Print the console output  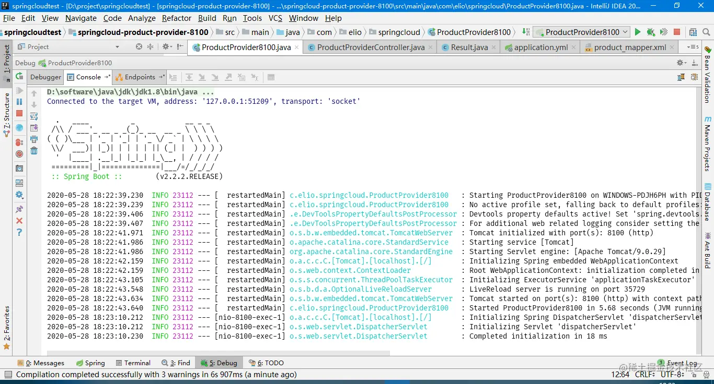34,139
